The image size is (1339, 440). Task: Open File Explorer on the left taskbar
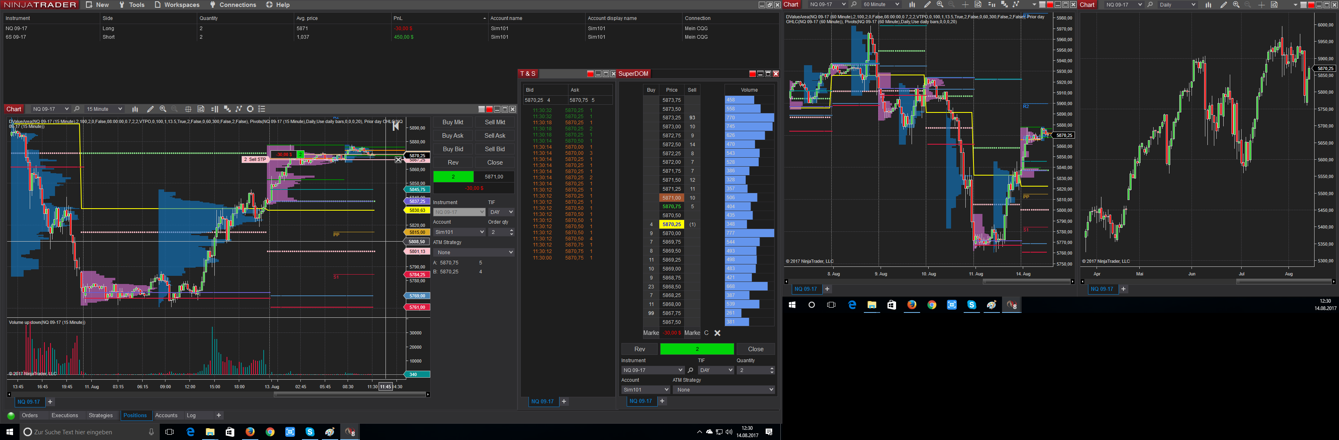coord(210,432)
